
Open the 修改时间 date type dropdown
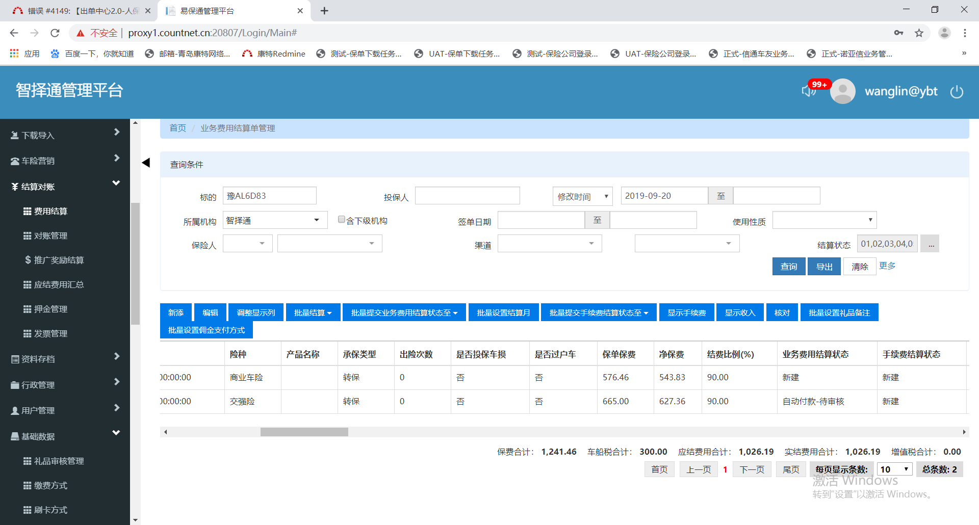tap(583, 196)
